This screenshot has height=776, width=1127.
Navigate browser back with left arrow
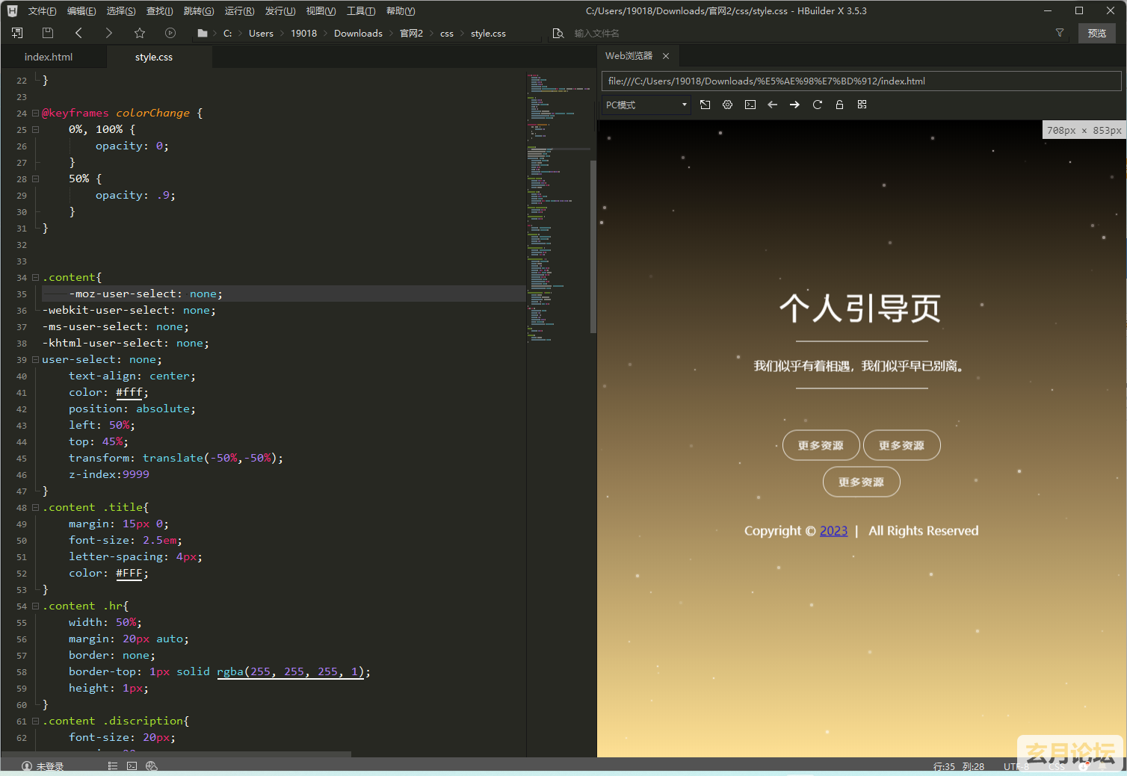[x=773, y=105]
